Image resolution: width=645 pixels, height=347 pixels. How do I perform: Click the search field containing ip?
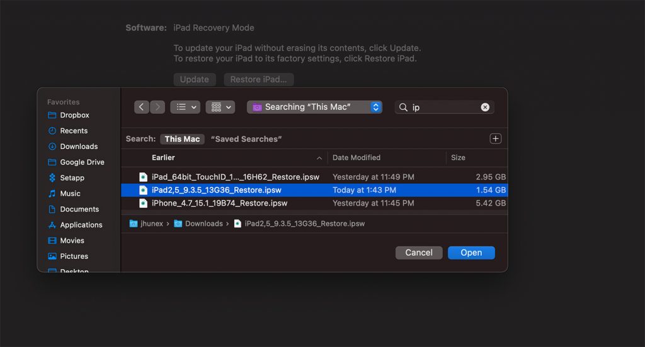pos(444,107)
